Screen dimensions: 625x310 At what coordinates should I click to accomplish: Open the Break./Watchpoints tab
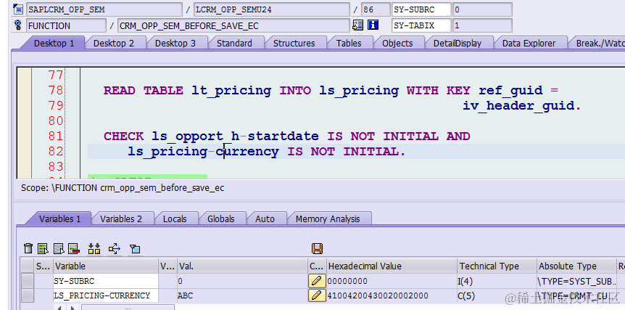point(598,43)
